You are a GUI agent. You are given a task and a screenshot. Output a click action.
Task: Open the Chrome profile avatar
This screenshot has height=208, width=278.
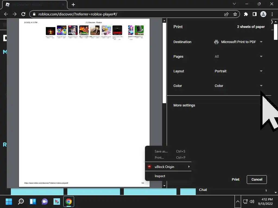point(263,14)
